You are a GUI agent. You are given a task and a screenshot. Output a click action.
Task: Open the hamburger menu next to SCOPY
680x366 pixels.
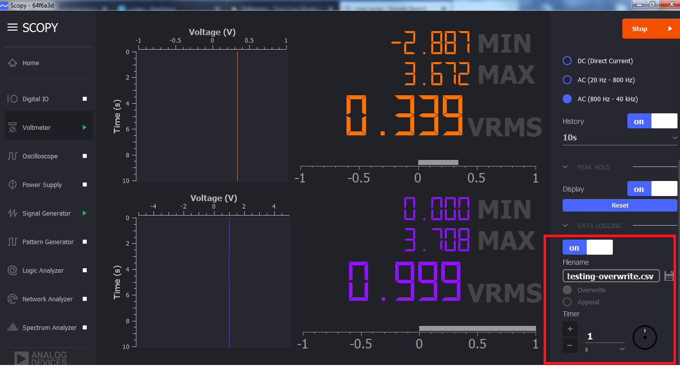point(13,27)
